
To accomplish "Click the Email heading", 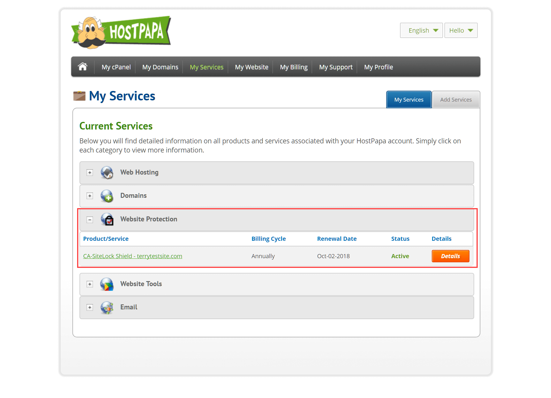I will point(129,307).
